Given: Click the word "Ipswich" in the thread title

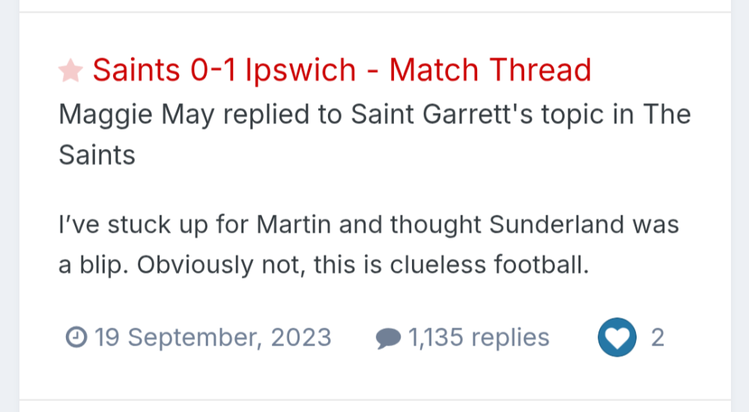Looking at the screenshot, I should [301, 70].
